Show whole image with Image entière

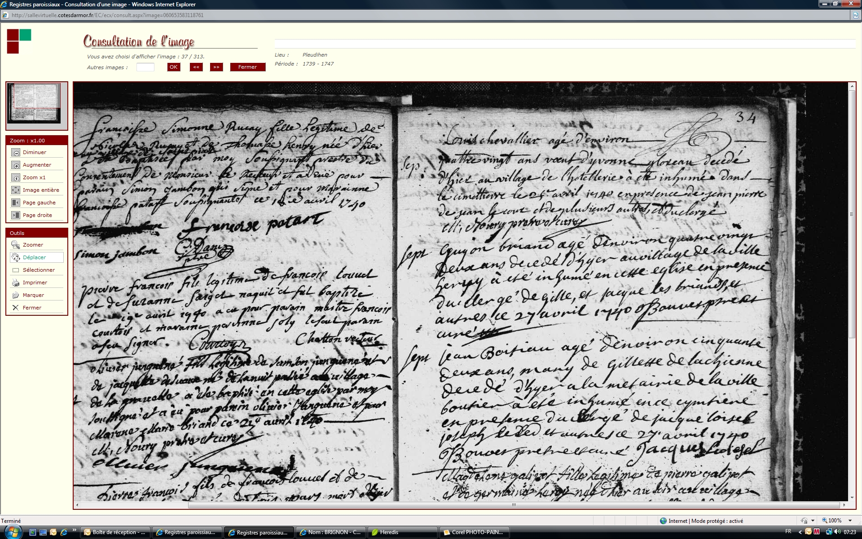pyautogui.click(x=16, y=190)
